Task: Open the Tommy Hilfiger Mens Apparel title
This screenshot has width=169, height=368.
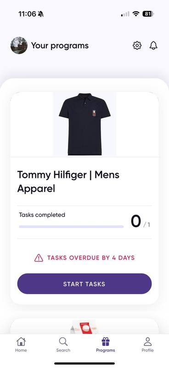Action: pos(68,181)
